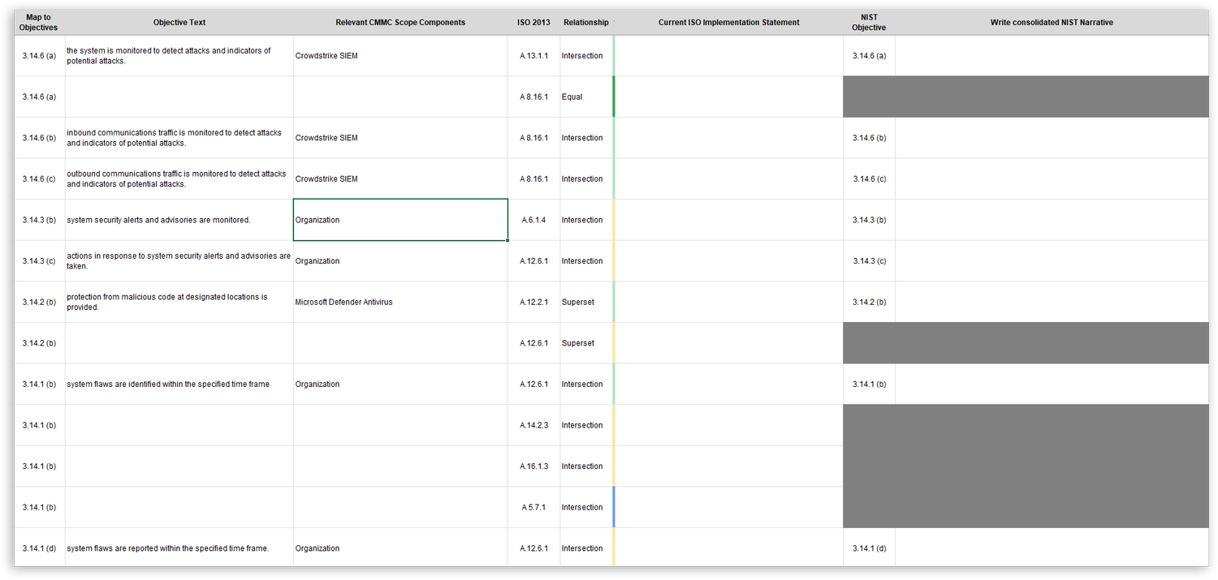Click '3.14.1 (b)' Map to Objectives, A 5.7.1 row

click(40, 507)
